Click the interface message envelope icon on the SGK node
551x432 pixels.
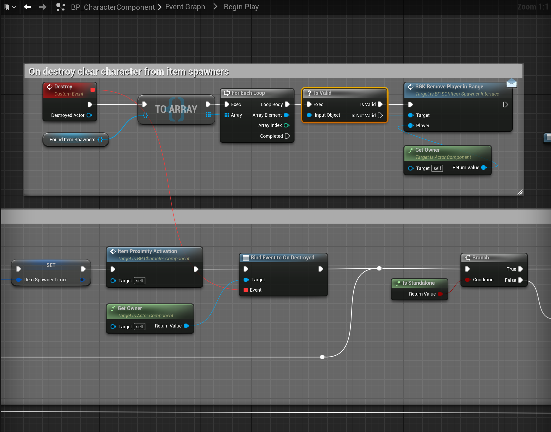click(511, 83)
